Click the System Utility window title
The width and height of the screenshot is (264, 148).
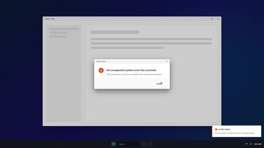[x=50, y=19]
